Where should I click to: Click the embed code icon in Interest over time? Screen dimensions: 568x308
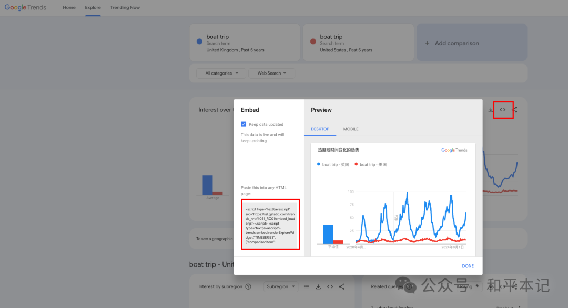(502, 110)
